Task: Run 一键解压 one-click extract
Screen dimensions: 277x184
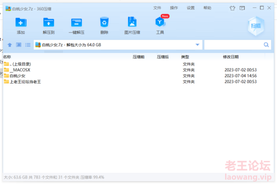Action: pos(76,22)
